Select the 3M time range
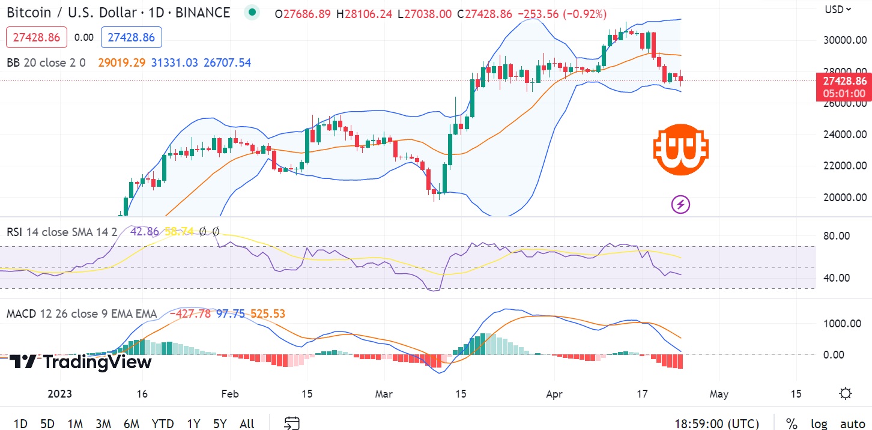The image size is (872, 430). click(x=103, y=423)
